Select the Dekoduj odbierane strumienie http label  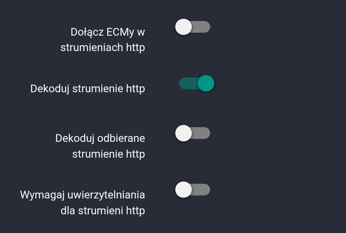point(100,146)
